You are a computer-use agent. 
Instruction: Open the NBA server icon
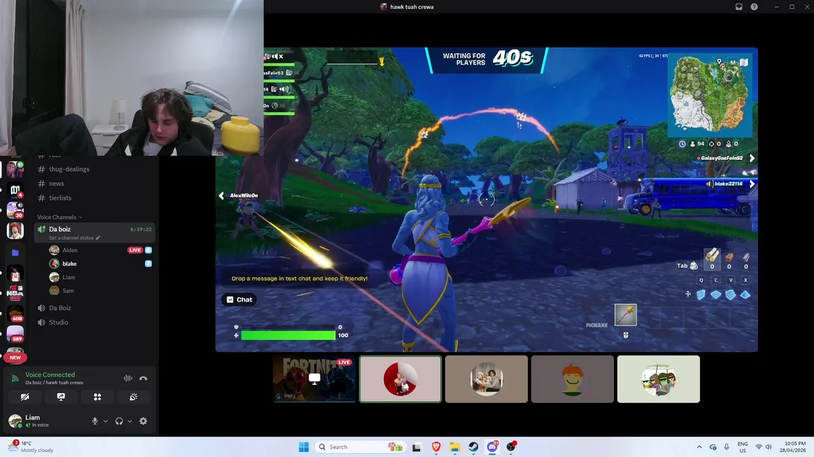click(x=15, y=293)
